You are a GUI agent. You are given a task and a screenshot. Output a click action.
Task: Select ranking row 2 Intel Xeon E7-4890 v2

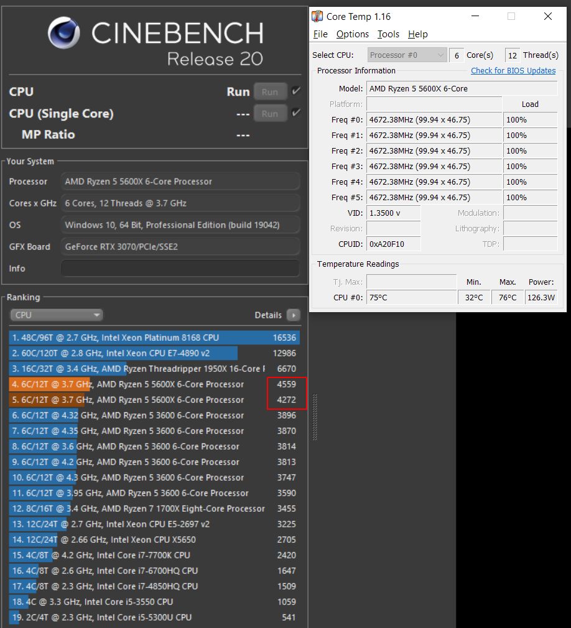click(x=154, y=353)
